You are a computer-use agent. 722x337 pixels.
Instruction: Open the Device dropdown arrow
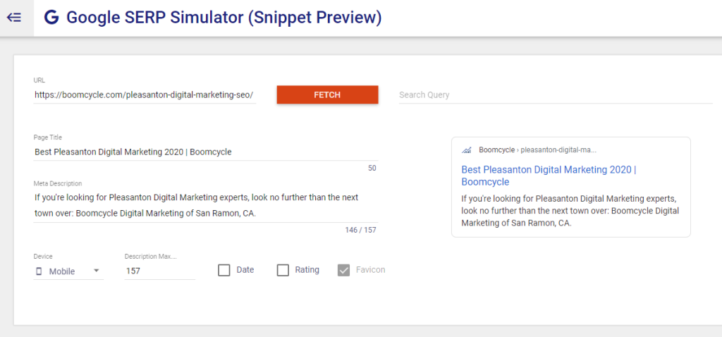tap(96, 271)
